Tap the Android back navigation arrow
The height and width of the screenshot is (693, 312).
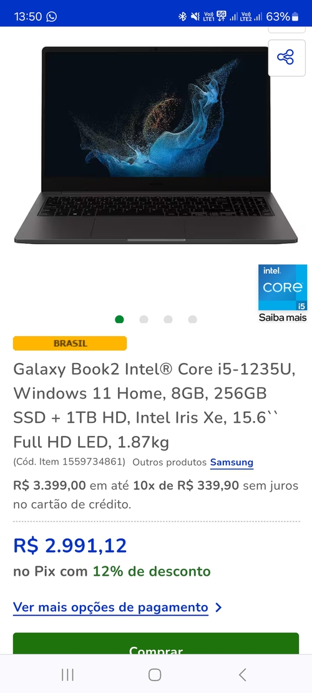click(242, 674)
